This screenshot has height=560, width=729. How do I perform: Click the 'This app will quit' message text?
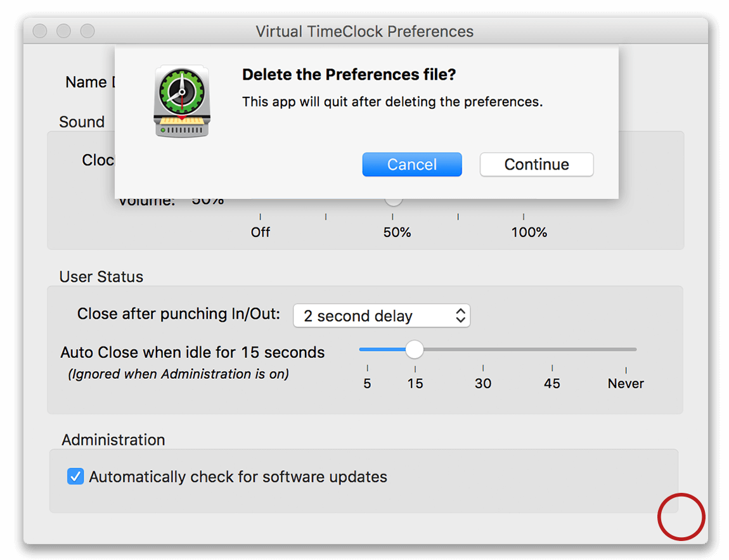tap(392, 102)
